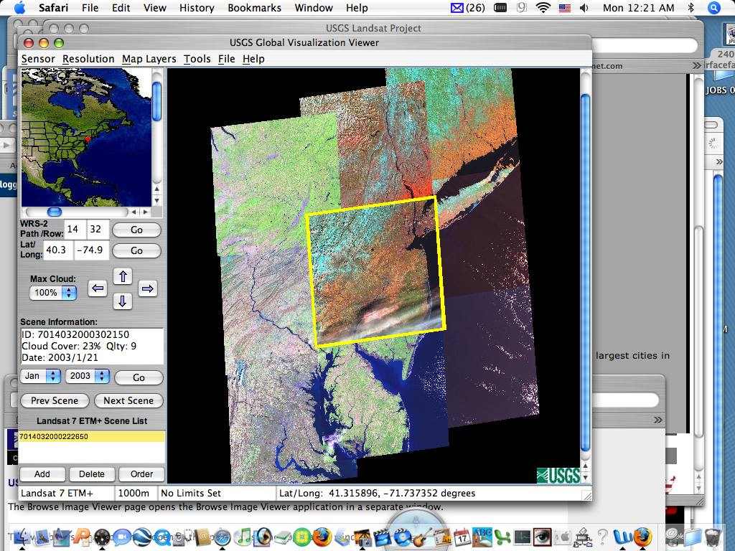Click the left arrow navigation button
Viewport: 735px width, 551px height.
pyautogui.click(x=98, y=288)
